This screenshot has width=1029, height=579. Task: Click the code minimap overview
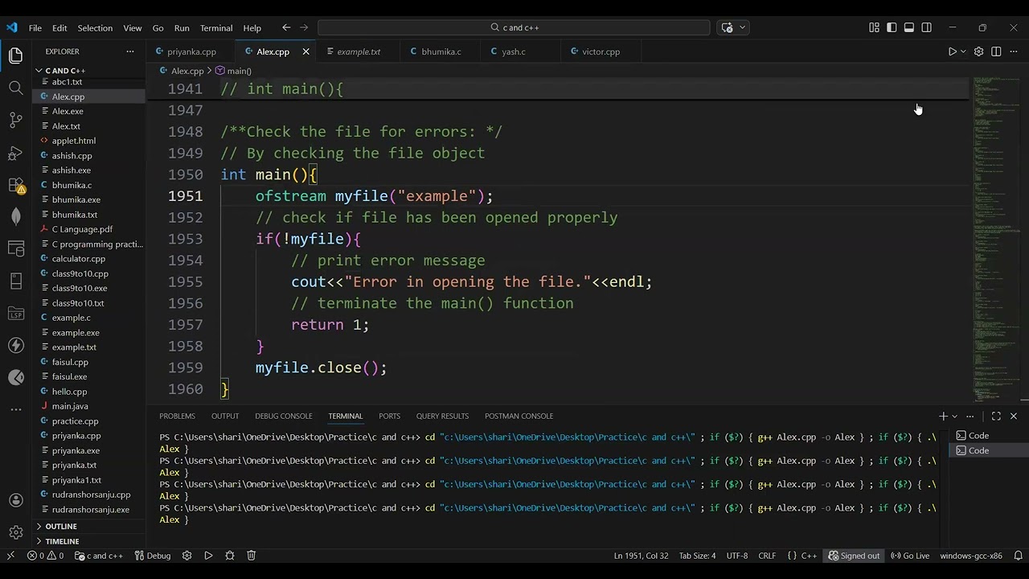pos(997,239)
